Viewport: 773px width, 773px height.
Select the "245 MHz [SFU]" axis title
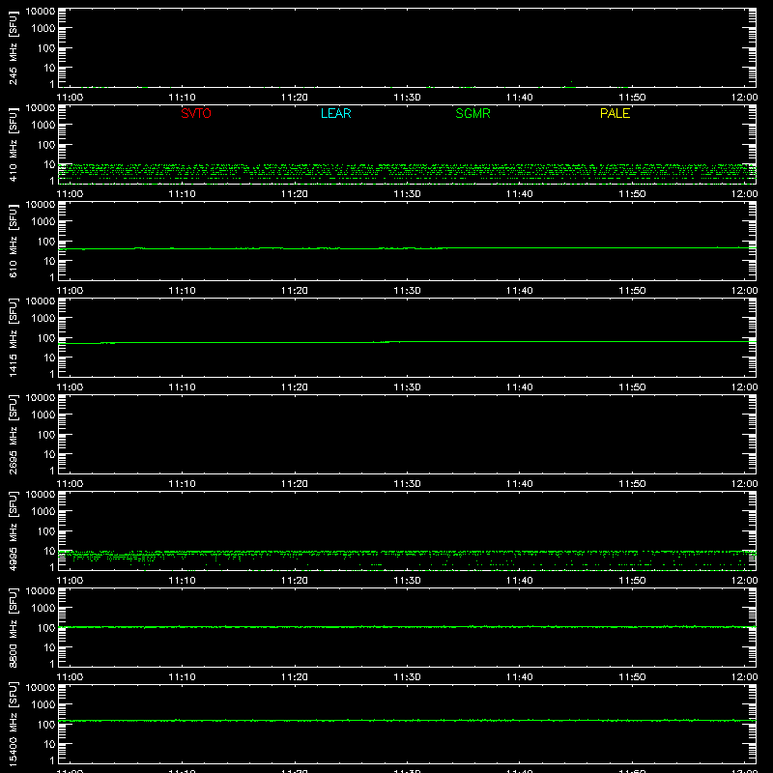click(13, 47)
